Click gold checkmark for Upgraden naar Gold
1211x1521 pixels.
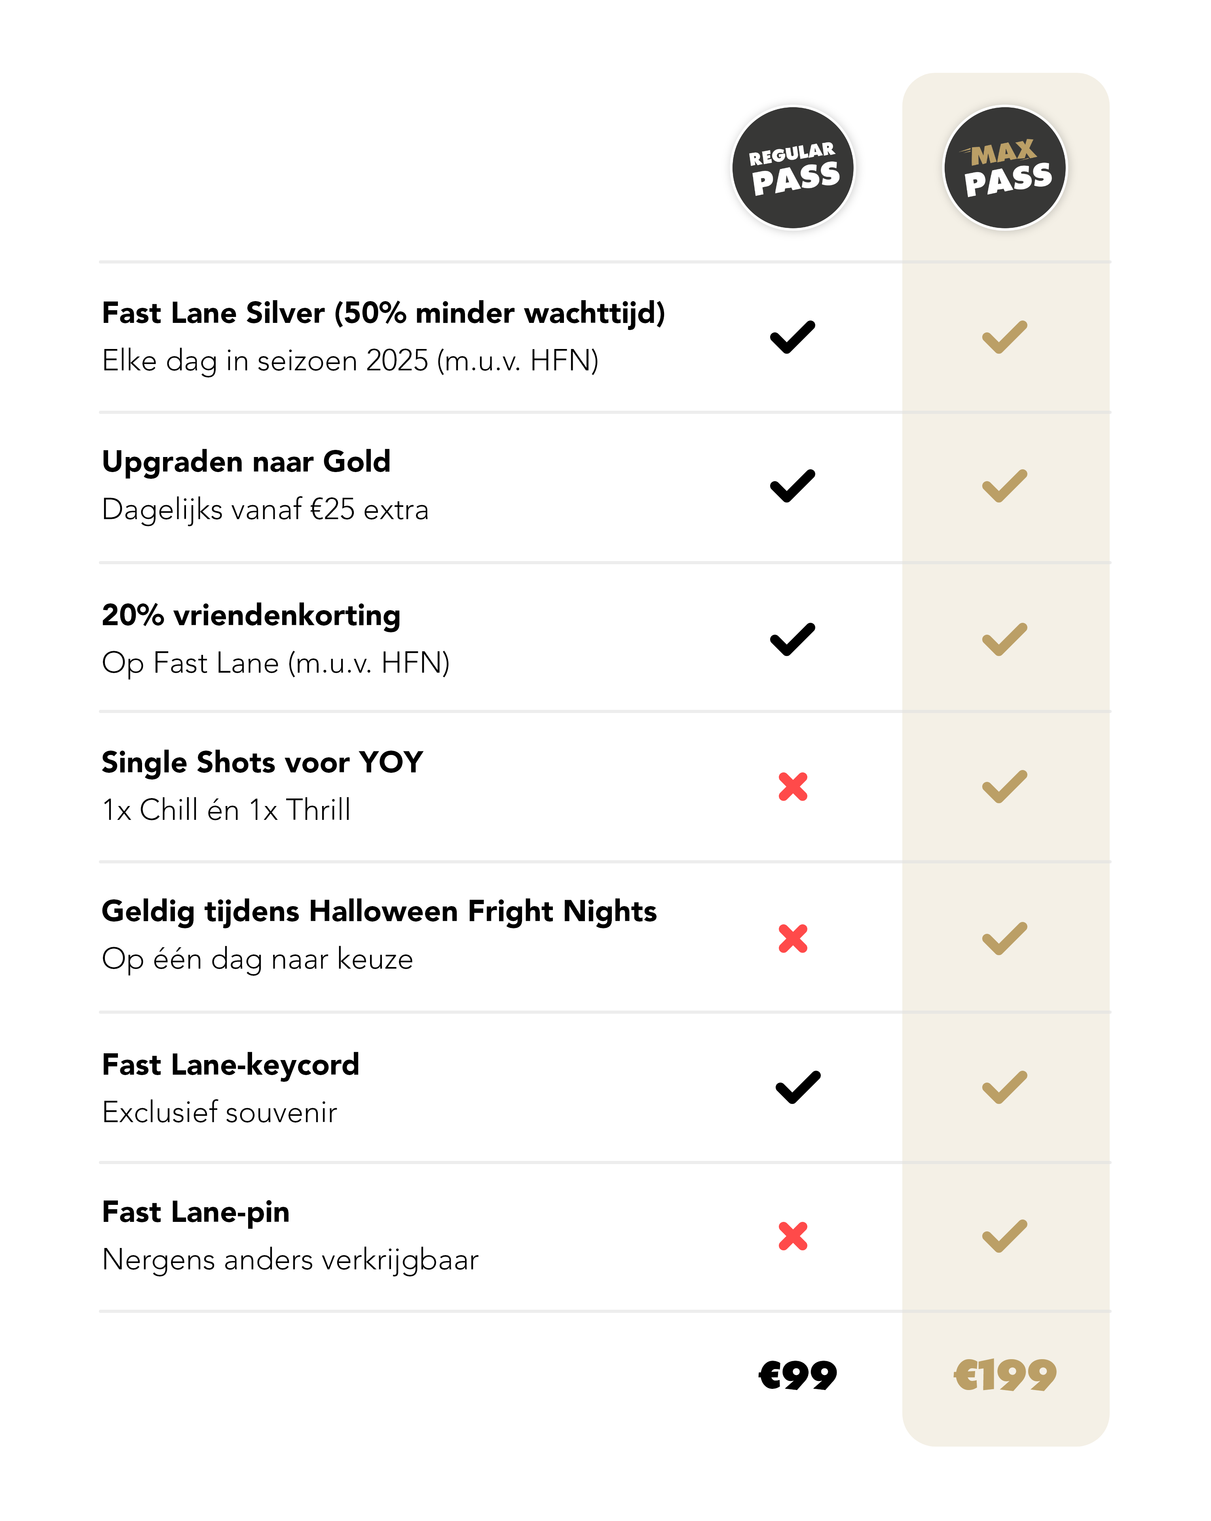(1005, 486)
